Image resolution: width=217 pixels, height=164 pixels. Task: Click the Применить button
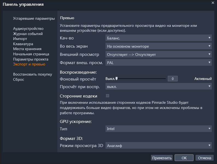(x=162, y=158)
